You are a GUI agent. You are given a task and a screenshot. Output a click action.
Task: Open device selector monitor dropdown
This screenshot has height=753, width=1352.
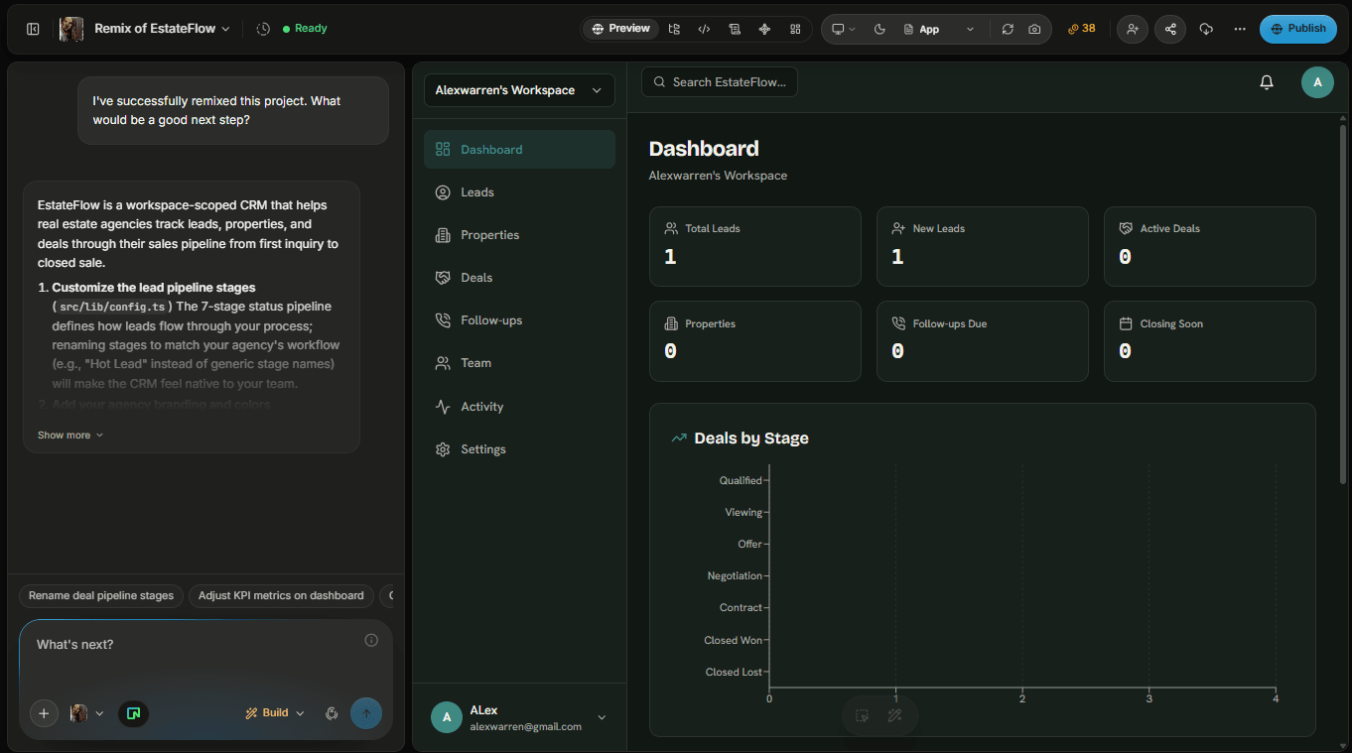843,29
